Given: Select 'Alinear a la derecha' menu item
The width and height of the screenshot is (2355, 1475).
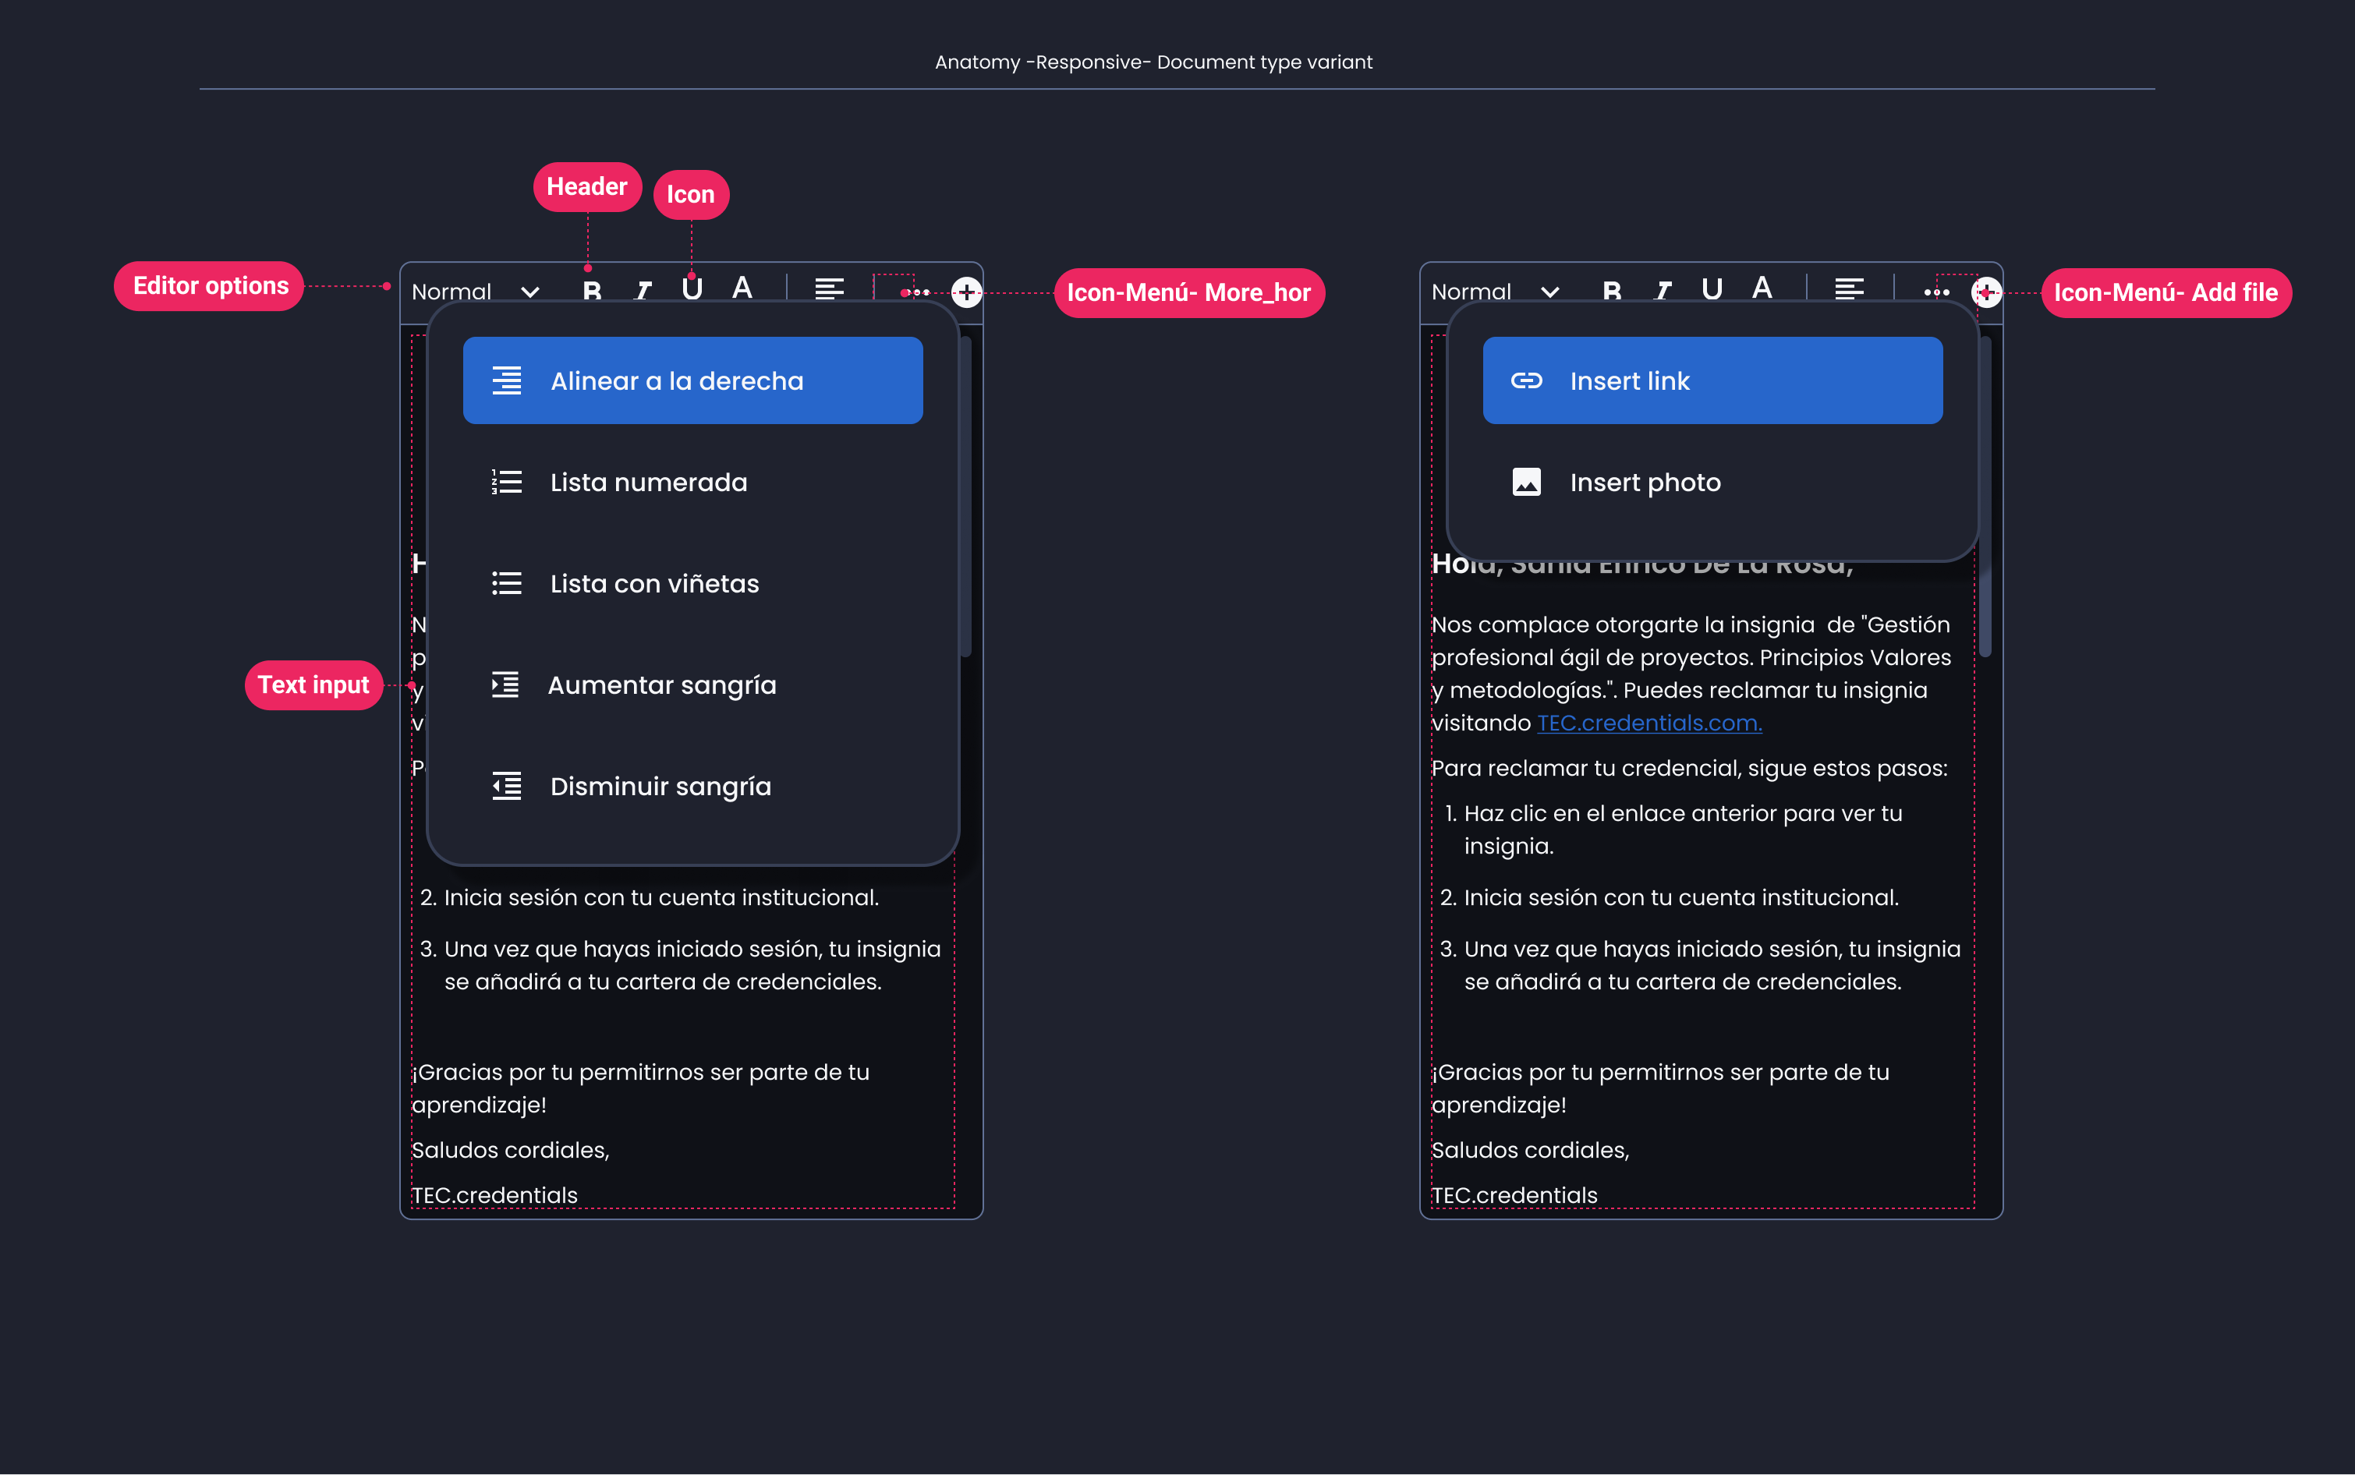Looking at the screenshot, I should (692, 380).
